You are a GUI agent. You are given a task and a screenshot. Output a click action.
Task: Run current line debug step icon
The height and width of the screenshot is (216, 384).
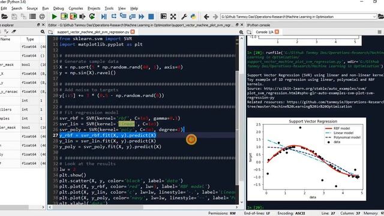pyautogui.click(x=113, y=17)
